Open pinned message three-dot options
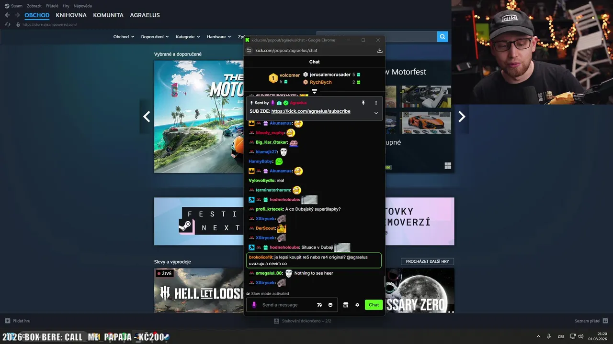 tap(376, 103)
